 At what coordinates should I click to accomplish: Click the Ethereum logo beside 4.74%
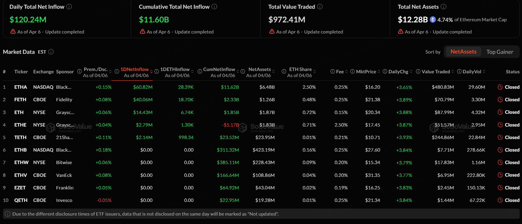coord(433,19)
